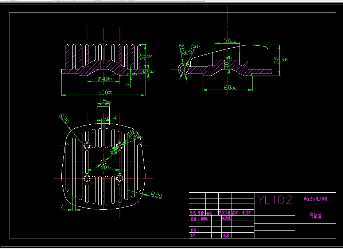Click the rectangular lug atop the plan view

click(104, 116)
